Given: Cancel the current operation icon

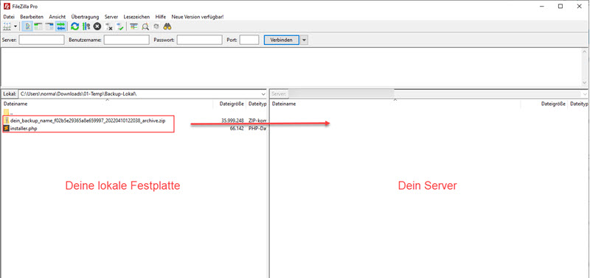Looking at the screenshot, I should coord(97,26).
